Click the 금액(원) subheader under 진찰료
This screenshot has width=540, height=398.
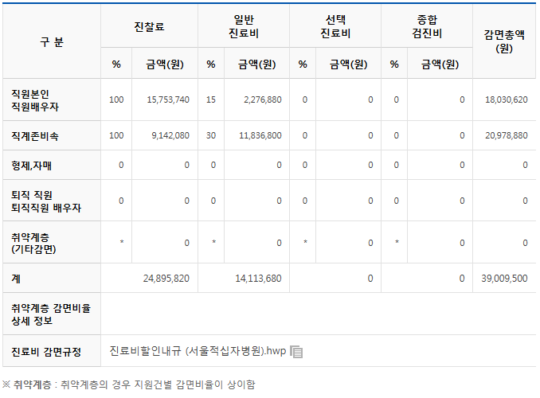165,64
